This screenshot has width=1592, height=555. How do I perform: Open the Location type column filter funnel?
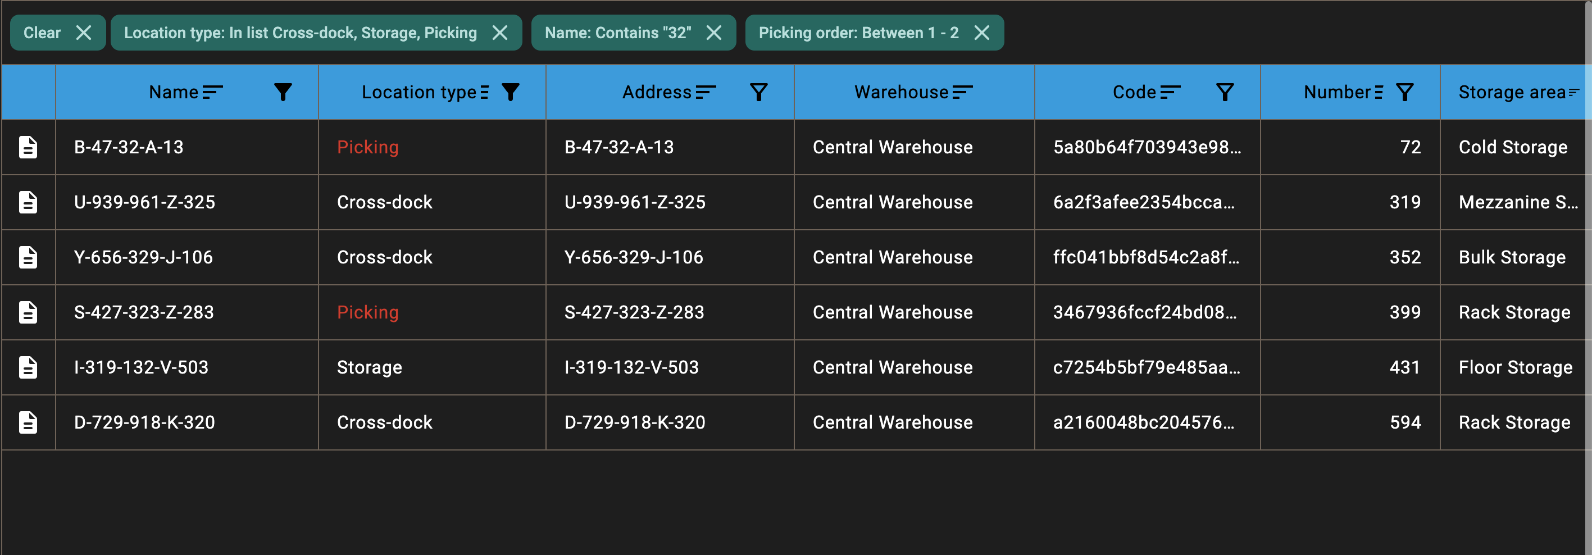511,92
